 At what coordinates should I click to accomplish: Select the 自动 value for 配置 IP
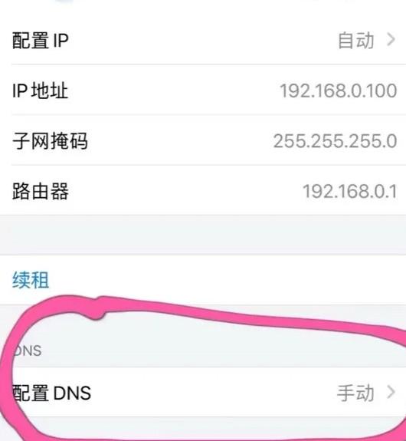pos(356,41)
